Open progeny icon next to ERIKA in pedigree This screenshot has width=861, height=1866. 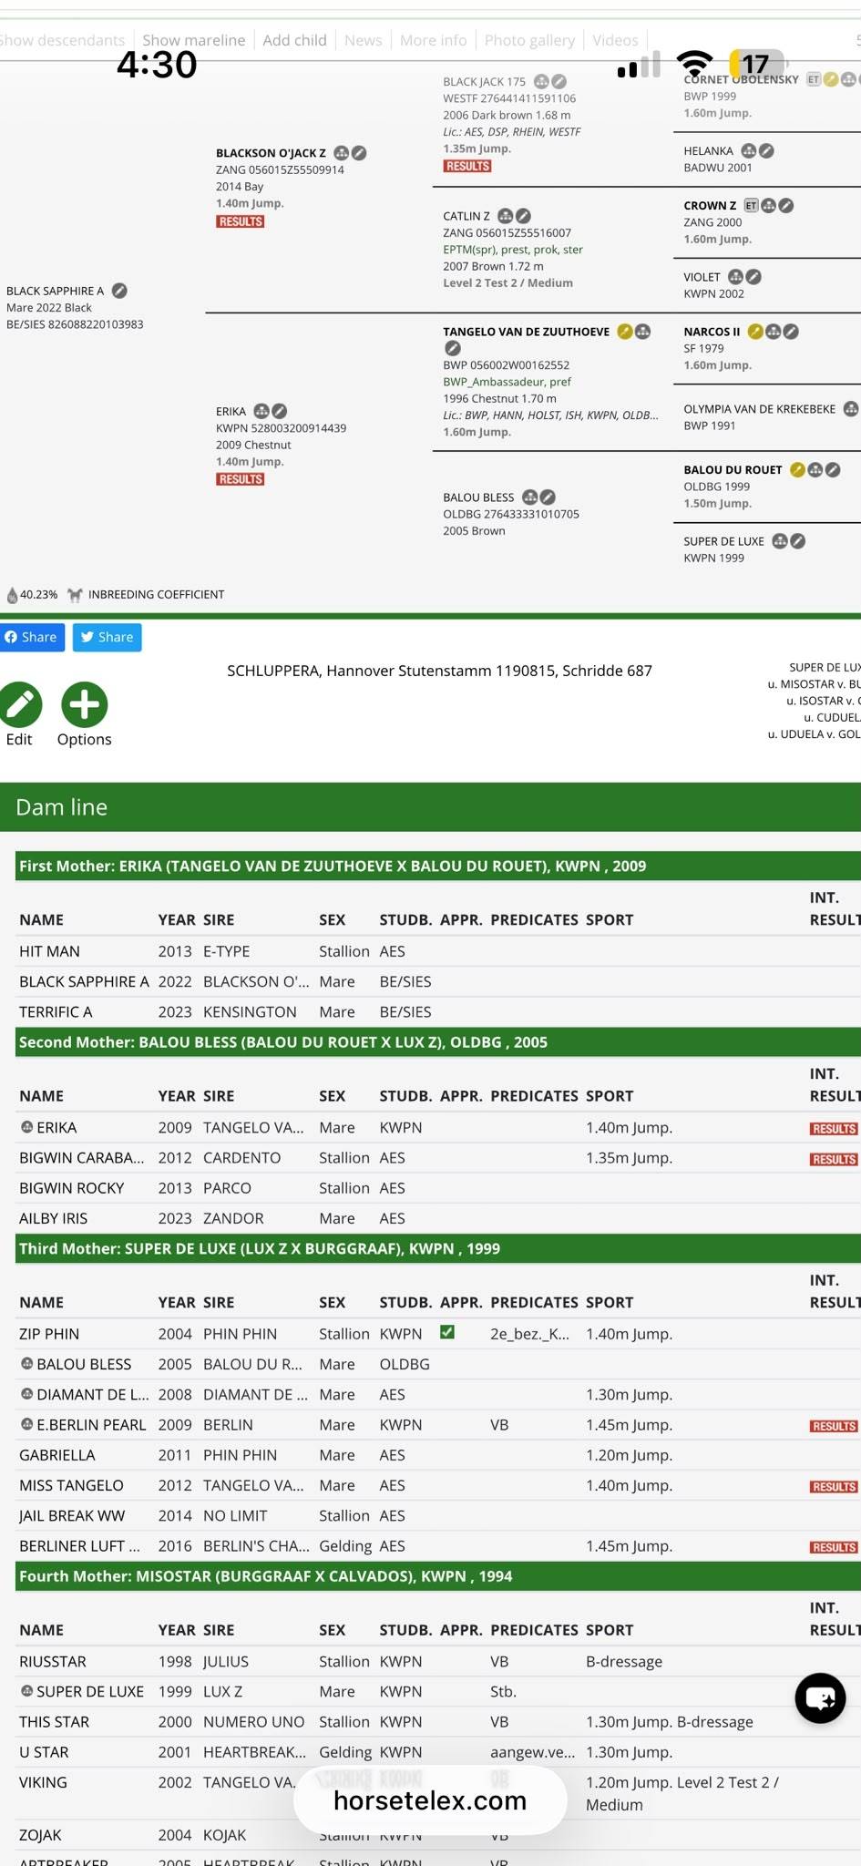(261, 411)
